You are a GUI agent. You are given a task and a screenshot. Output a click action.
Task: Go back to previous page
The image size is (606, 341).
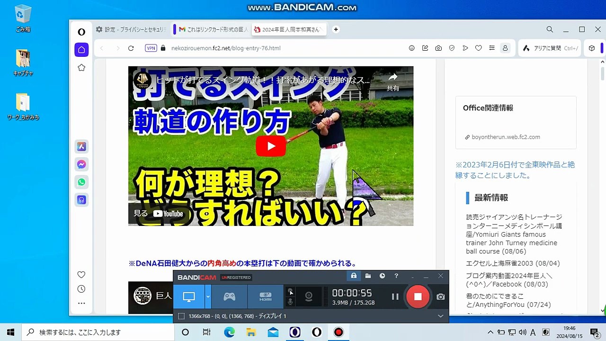click(102, 48)
